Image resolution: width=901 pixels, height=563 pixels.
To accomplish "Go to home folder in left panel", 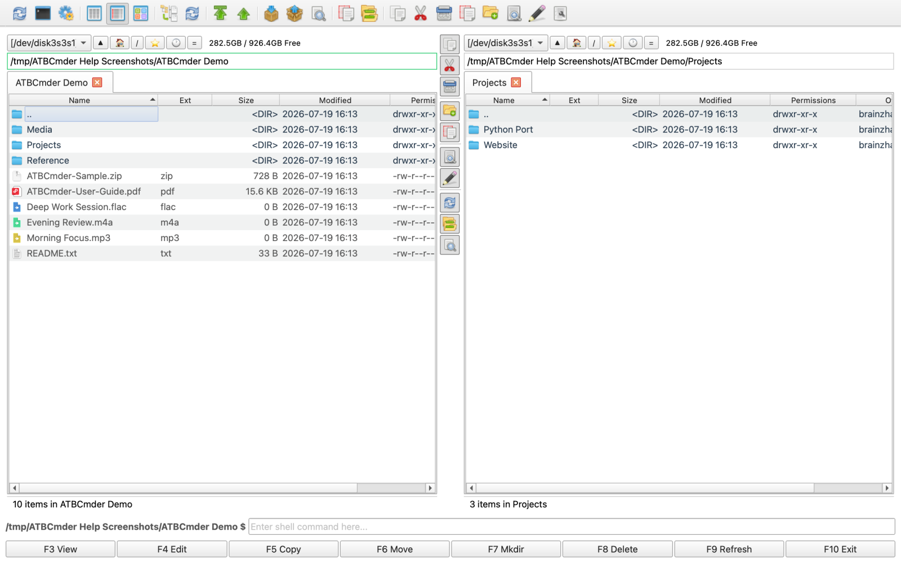I will click(x=119, y=43).
